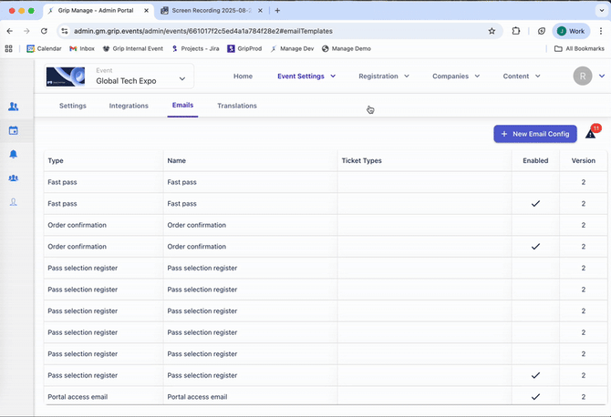Open the Projects - Jira bookmark
This screenshot has height=417, width=611.
pos(195,48)
